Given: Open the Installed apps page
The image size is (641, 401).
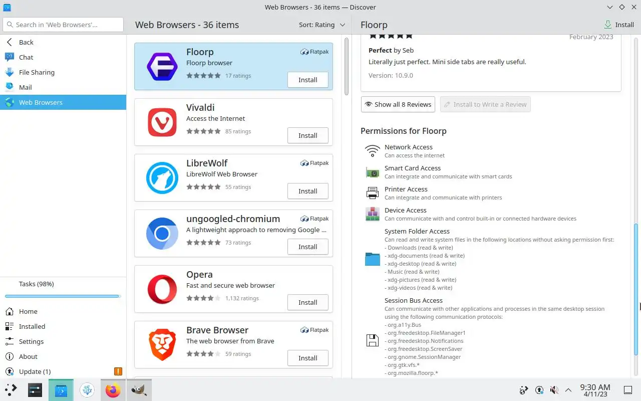Looking at the screenshot, I should (x=63, y=326).
